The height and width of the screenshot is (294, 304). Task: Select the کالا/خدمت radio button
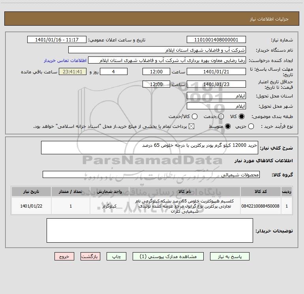(195, 116)
